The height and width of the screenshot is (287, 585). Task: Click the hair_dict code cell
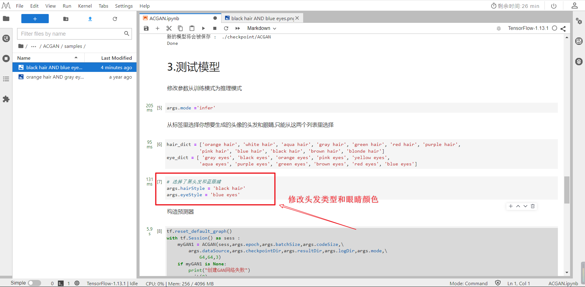361,154
